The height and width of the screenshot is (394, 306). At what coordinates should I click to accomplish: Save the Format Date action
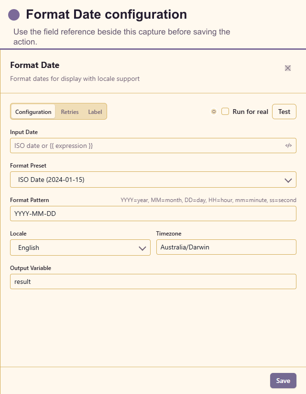[283, 381]
